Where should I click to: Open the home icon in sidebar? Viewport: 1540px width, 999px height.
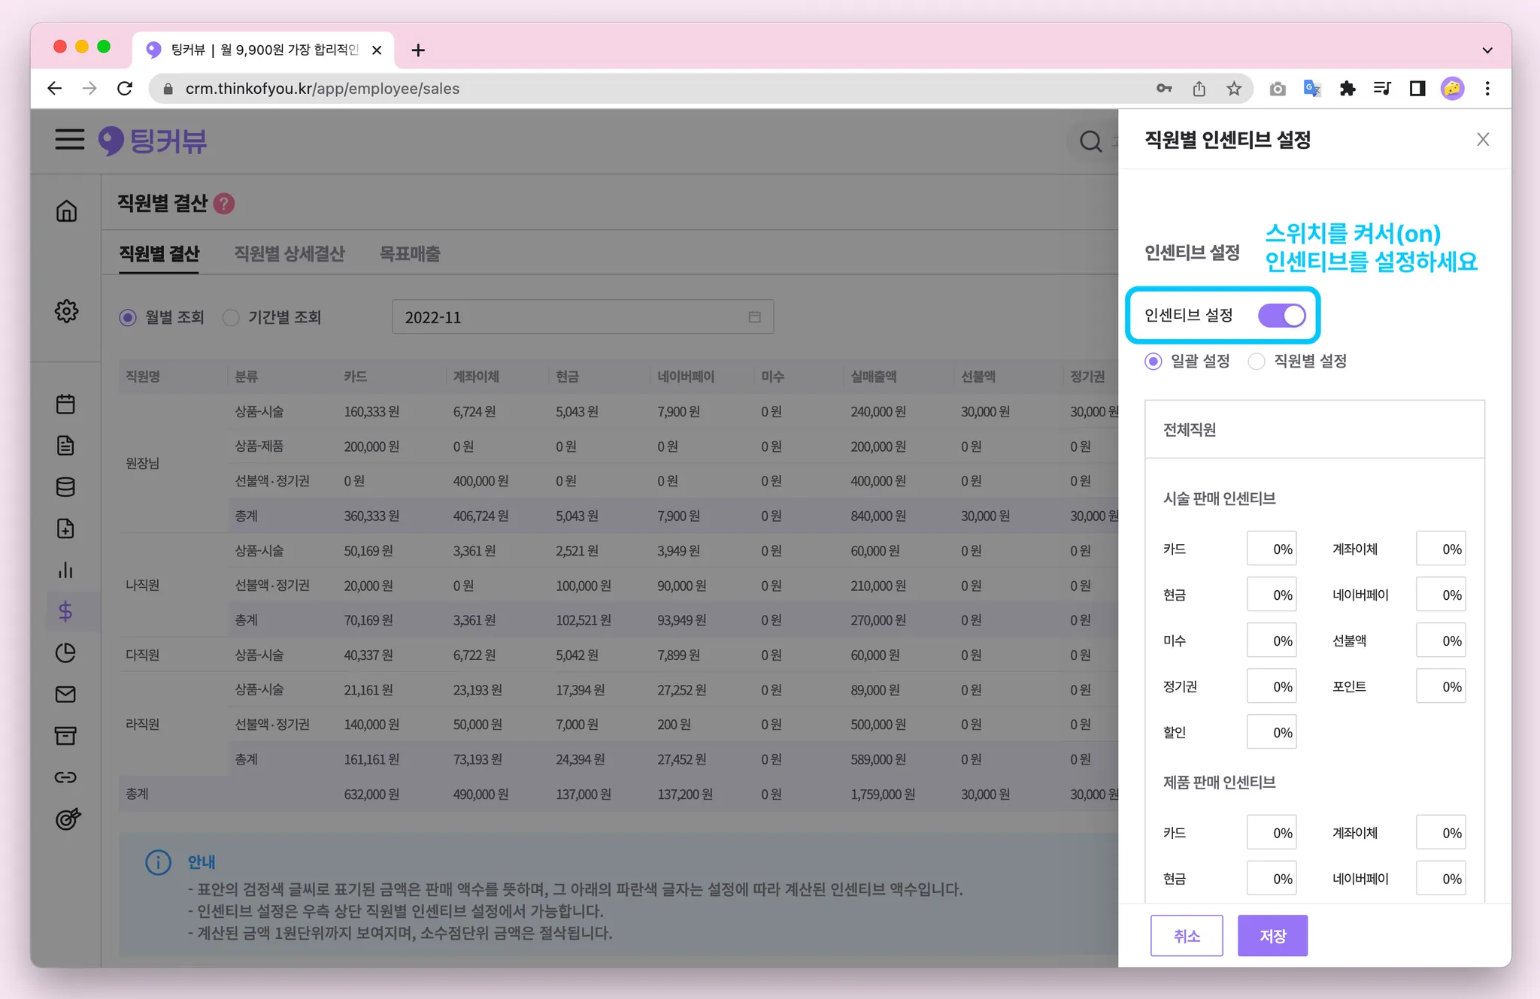point(66,211)
